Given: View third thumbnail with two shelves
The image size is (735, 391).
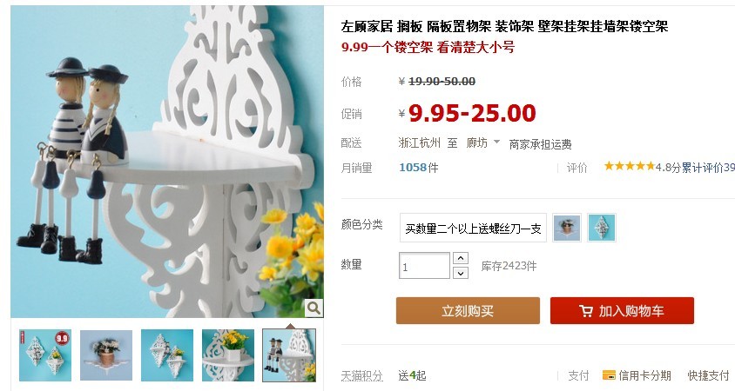Looking at the screenshot, I should (167, 355).
